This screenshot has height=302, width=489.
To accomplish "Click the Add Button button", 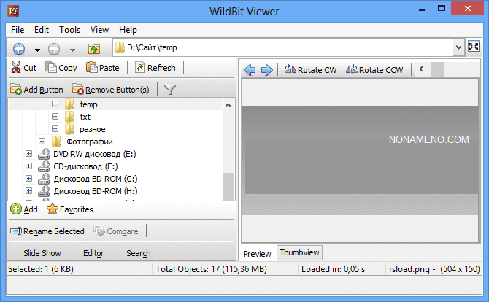I will tap(37, 90).
